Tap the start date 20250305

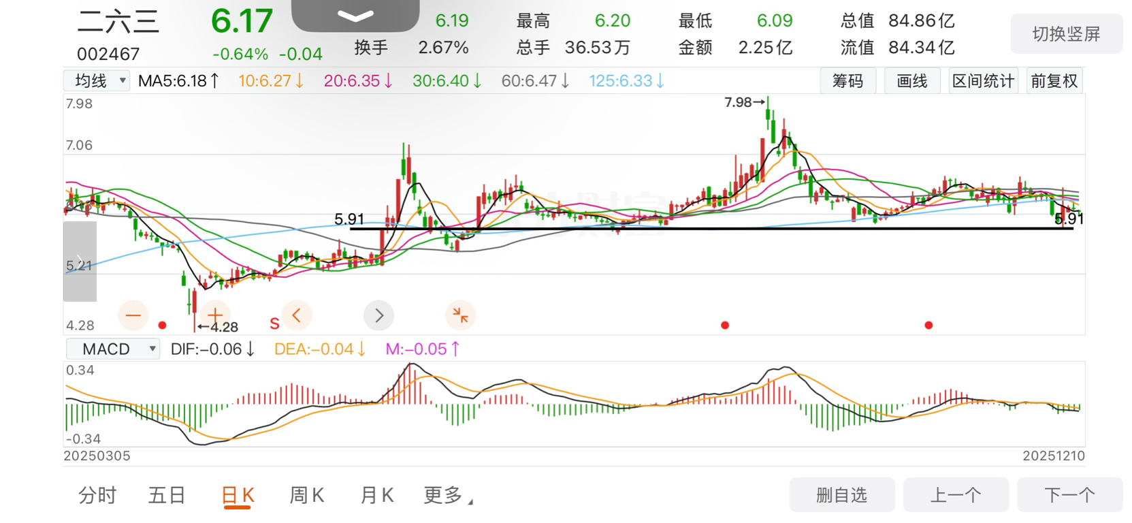97,456
